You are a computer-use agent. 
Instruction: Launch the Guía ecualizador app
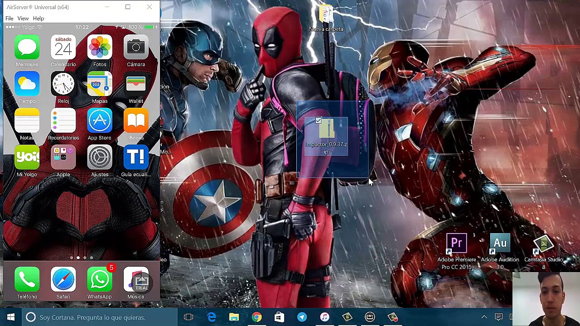click(x=136, y=157)
